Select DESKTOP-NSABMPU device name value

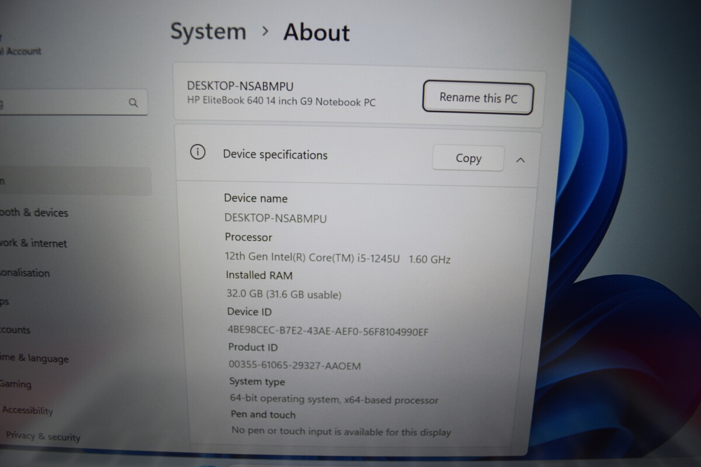[276, 218]
